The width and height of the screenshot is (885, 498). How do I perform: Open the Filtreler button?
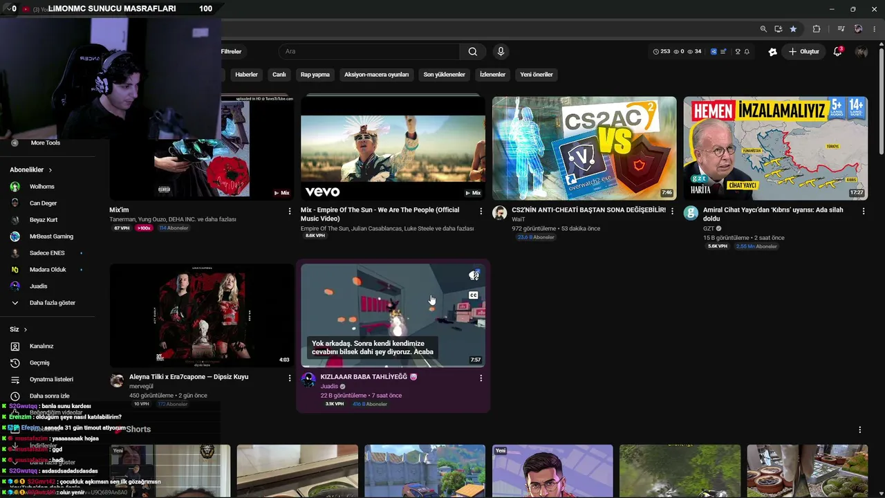(231, 52)
